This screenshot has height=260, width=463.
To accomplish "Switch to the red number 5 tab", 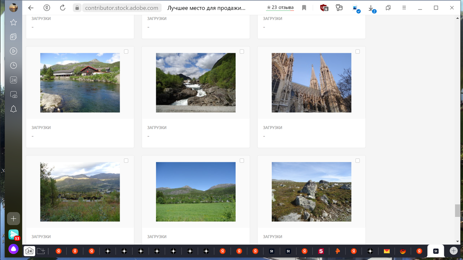I will [x=321, y=251].
